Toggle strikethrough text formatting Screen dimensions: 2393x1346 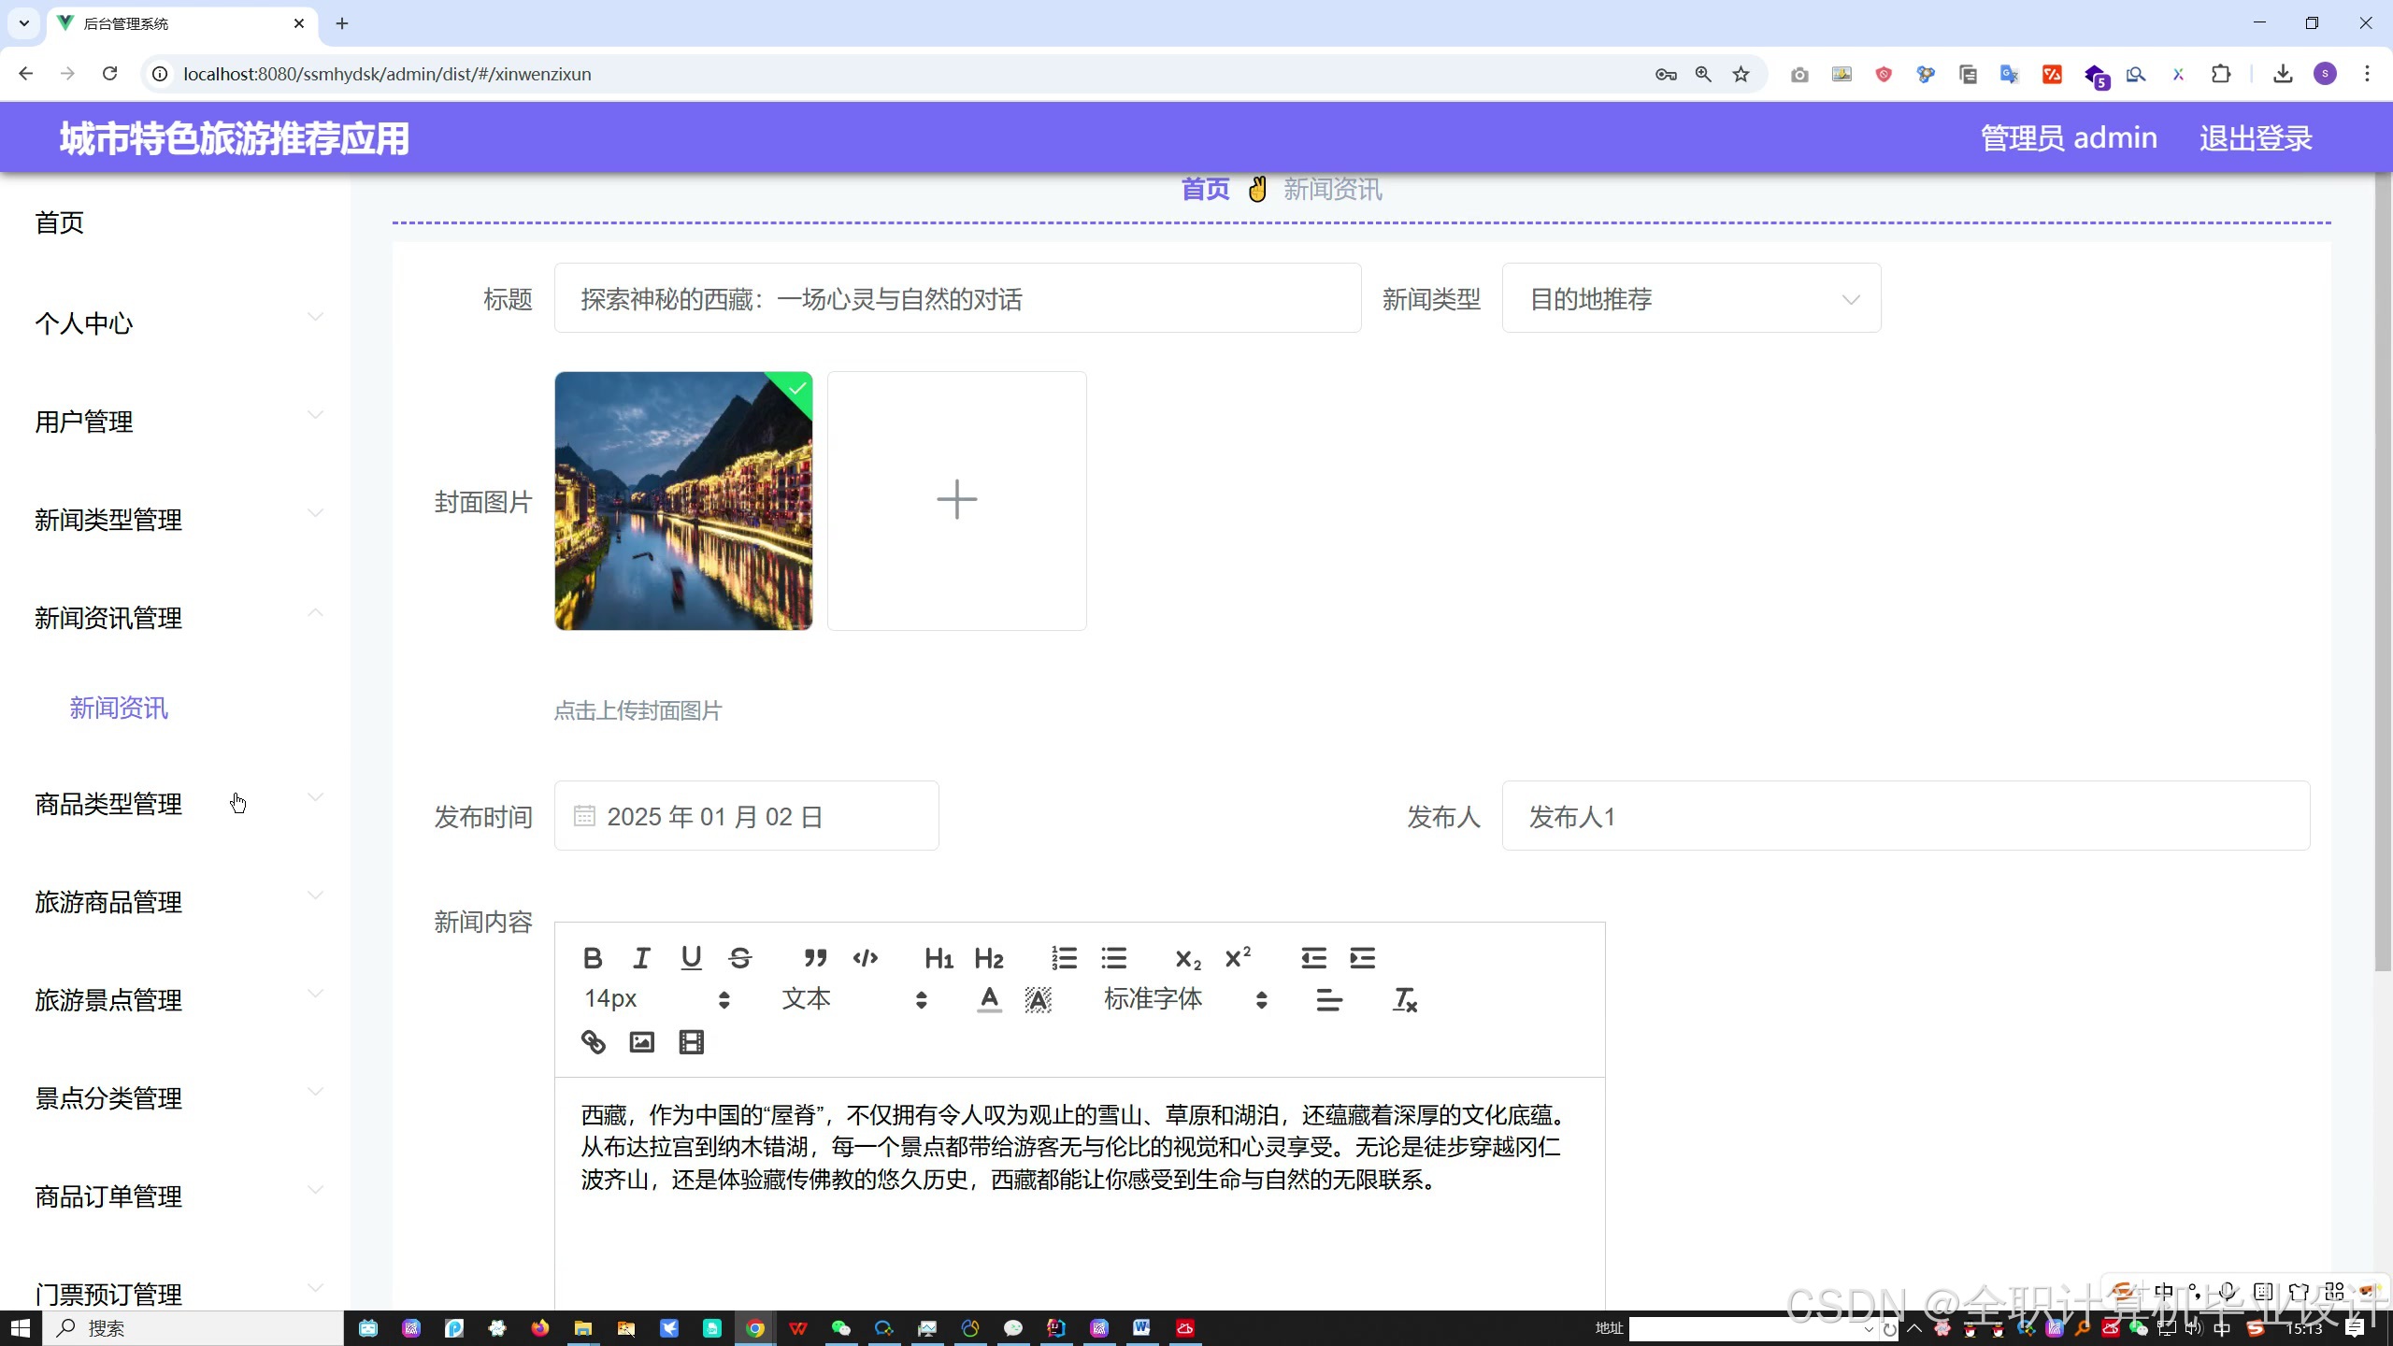tap(740, 958)
